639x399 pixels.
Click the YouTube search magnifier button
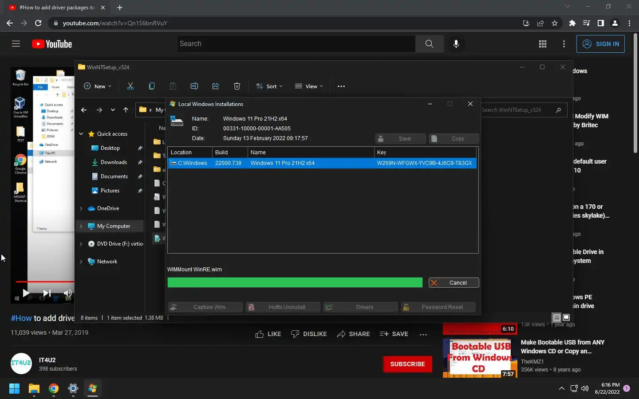pyautogui.click(x=429, y=44)
